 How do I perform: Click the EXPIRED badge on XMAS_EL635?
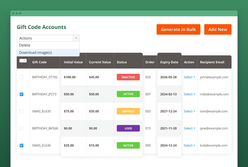coord(128,111)
